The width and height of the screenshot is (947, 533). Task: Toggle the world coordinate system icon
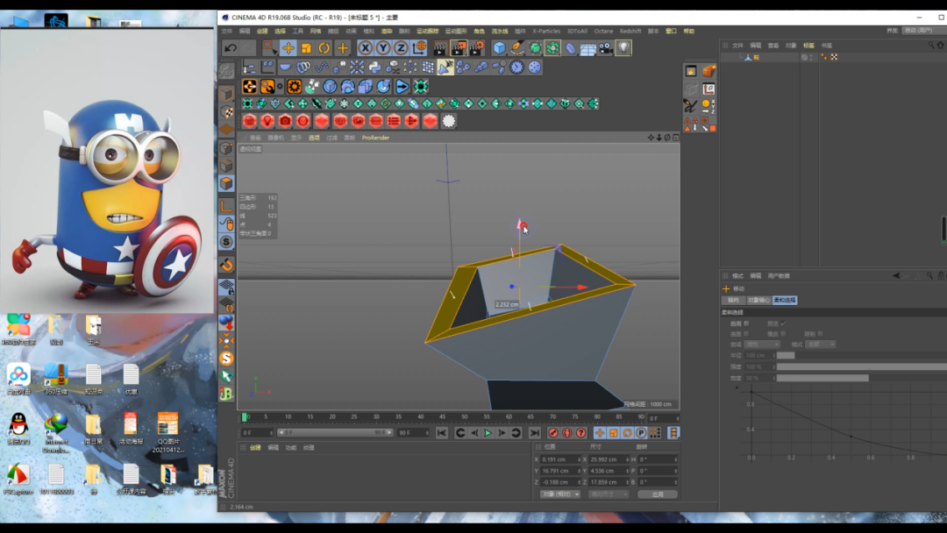pyautogui.click(x=419, y=47)
